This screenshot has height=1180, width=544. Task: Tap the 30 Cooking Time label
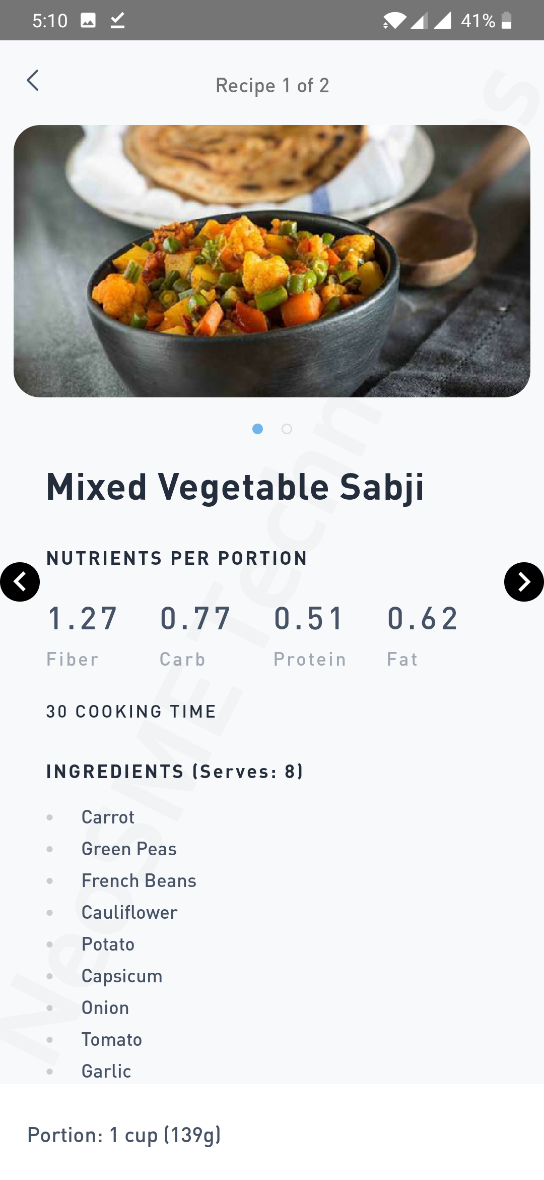click(130, 712)
